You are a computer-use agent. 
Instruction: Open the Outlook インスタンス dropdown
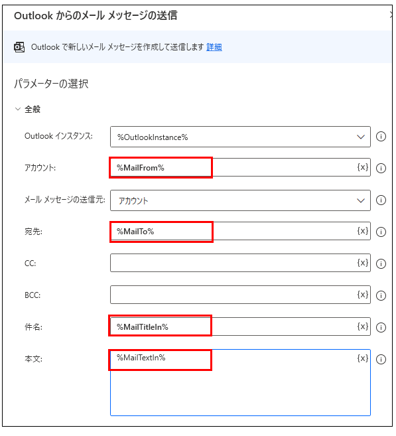[240, 137]
